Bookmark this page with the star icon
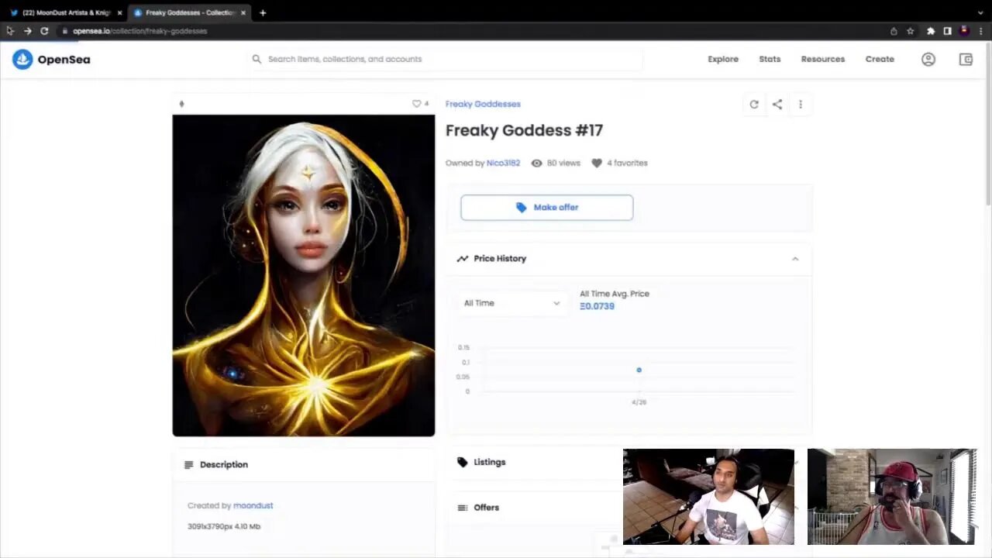992x558 pixels. point(911,31)
